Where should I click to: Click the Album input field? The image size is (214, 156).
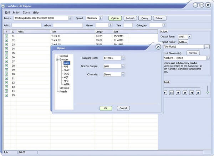(x=68, y=25)
